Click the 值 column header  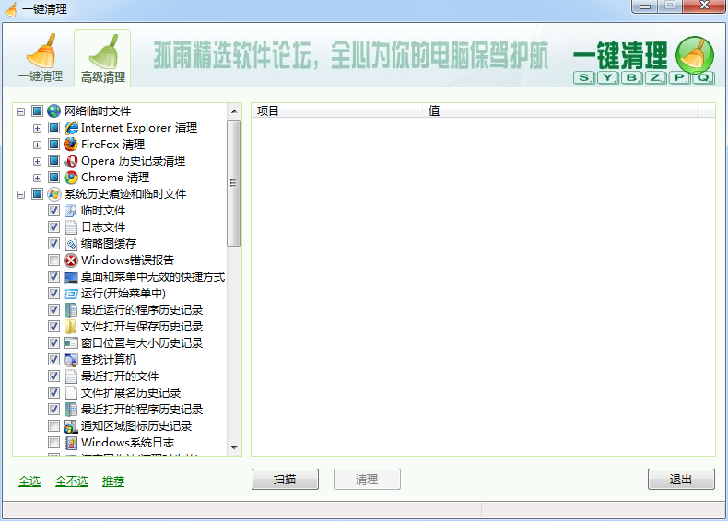coord(560,110)
